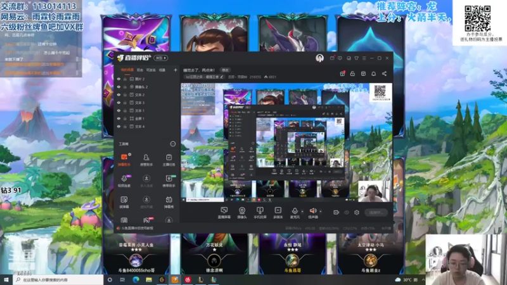Toggle lock on 图片 2 layer
The image size is (507, 285).
[125, 79]
